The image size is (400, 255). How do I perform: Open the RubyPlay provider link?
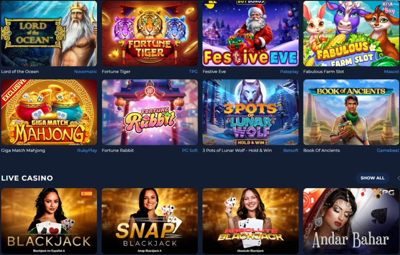(x=87, y=150)
